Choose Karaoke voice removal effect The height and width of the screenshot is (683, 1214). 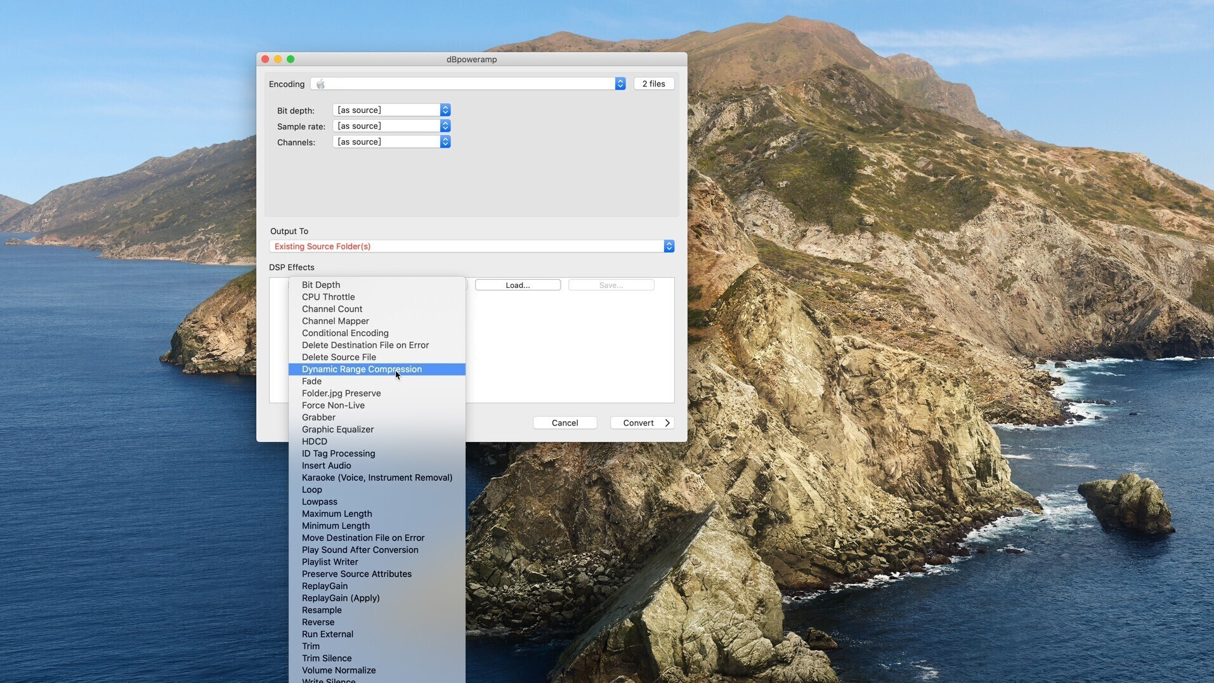[377, 478]
